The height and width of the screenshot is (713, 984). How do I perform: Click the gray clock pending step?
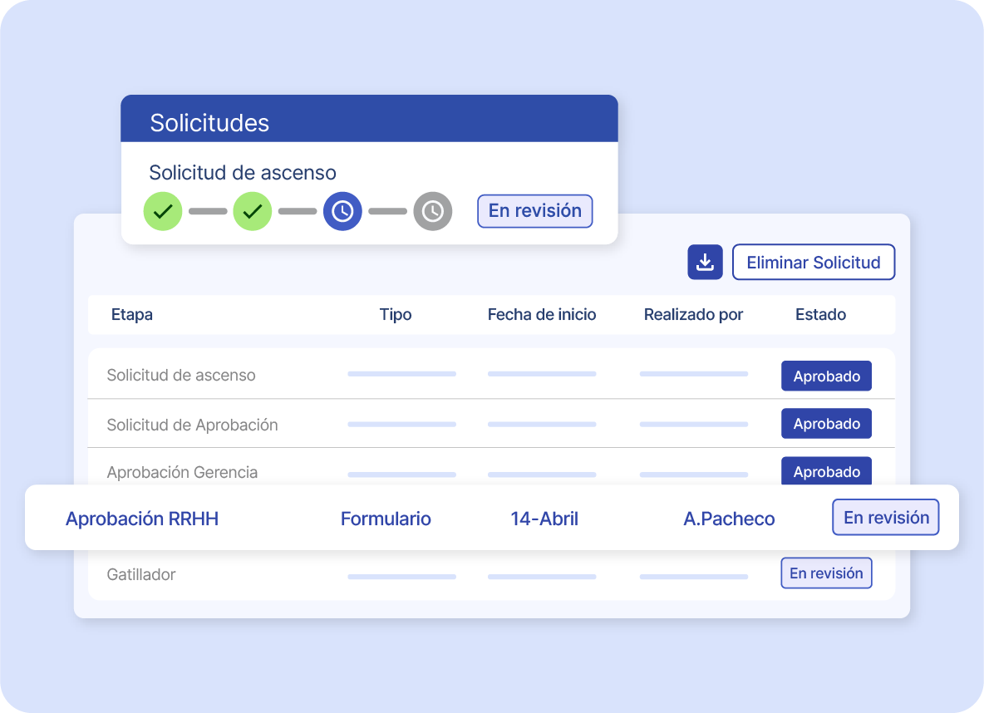click(x=432, y=212)
